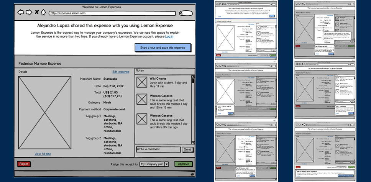Click the Merchant Name label
Image resolution: width=371 pixels, height=182 pixels.
click(x=90, y=79)
